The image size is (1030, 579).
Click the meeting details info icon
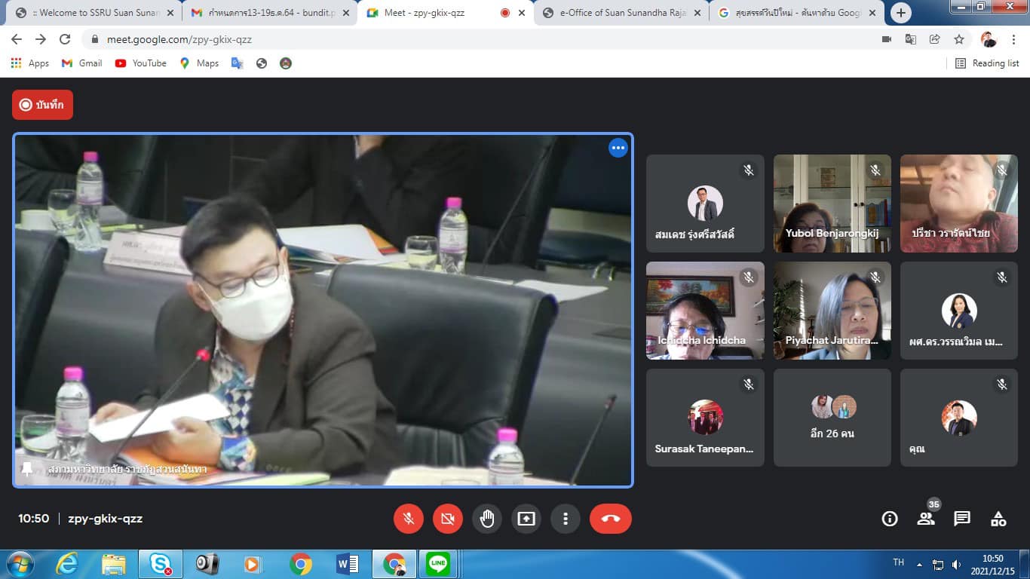pos(890,519)
